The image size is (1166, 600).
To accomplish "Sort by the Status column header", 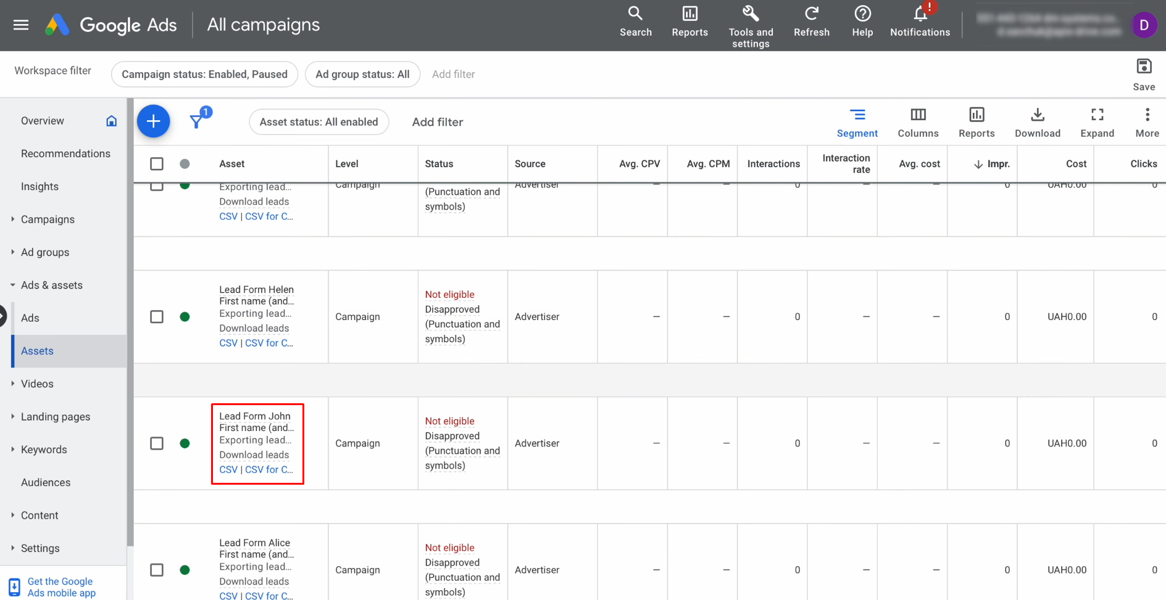I will coord(439,164).
